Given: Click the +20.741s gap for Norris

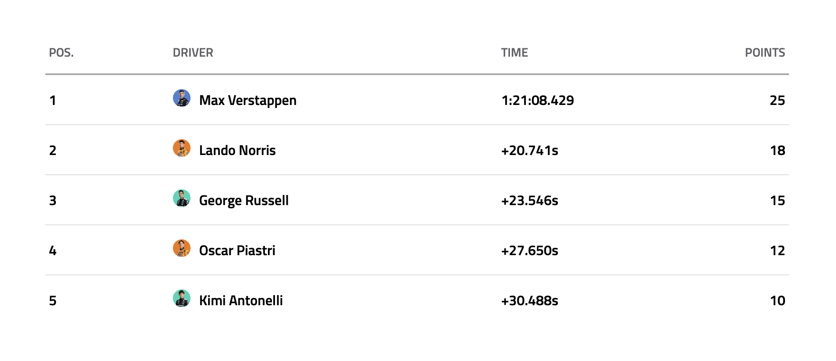Looking at the screenshot, I should pos(529,151).
